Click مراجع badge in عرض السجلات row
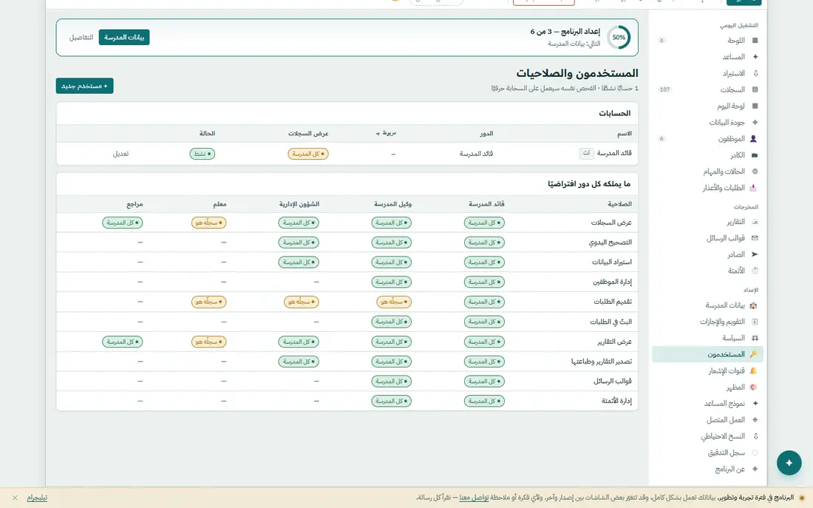This screenshot has height=508, width=813. pos(123,223)
